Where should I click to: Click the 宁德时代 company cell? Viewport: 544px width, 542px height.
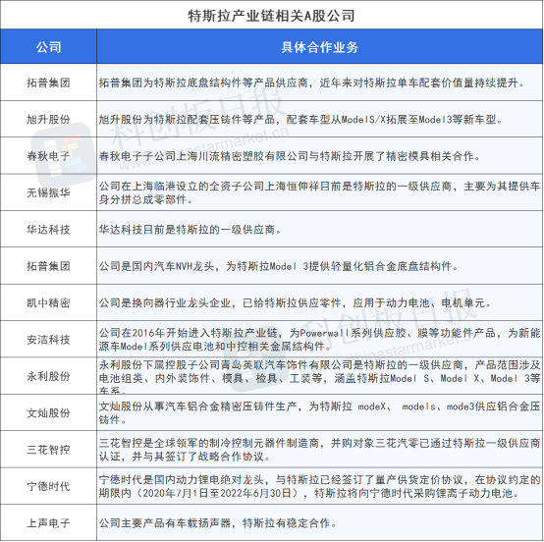coord(48,486)
